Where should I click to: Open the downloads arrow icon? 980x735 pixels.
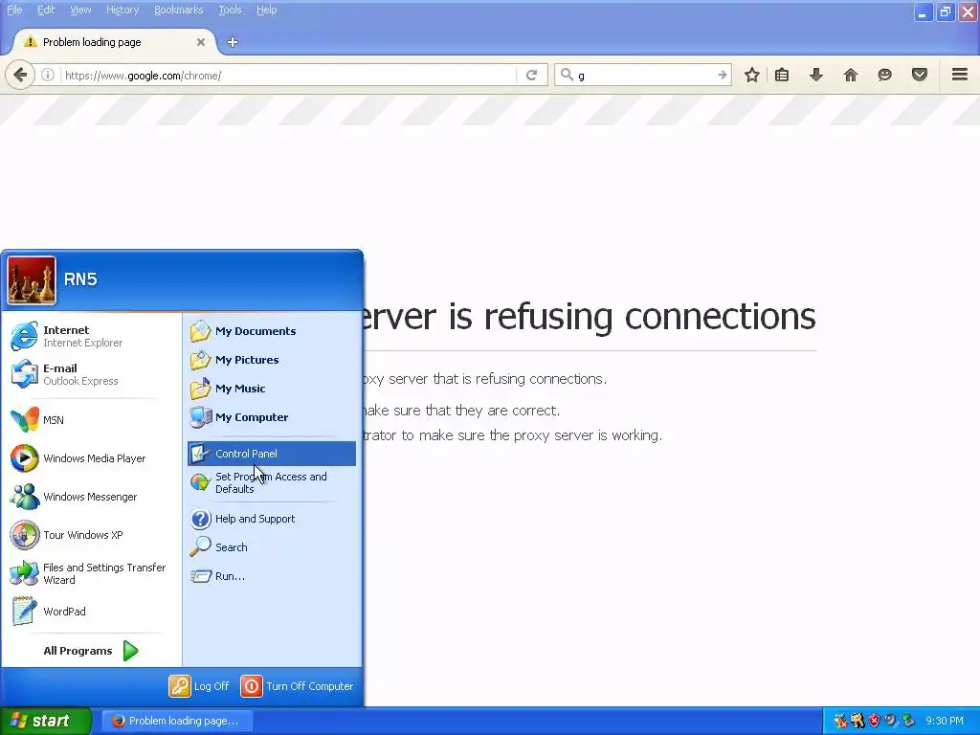816,75
